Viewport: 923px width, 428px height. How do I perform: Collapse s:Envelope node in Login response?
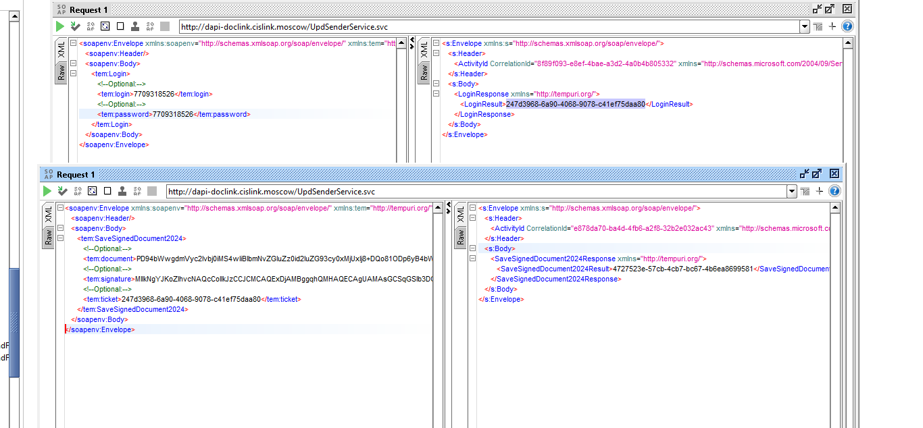click(436, 43)
